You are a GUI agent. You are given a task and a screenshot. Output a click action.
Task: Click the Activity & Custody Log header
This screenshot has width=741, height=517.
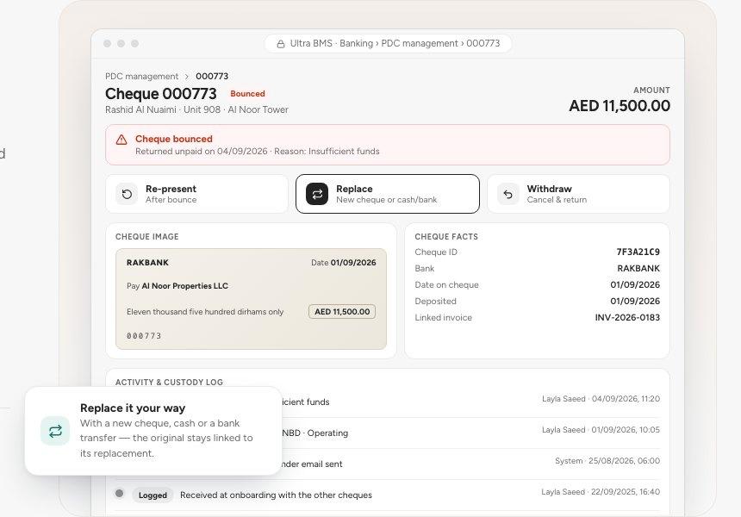click(169, 382)
